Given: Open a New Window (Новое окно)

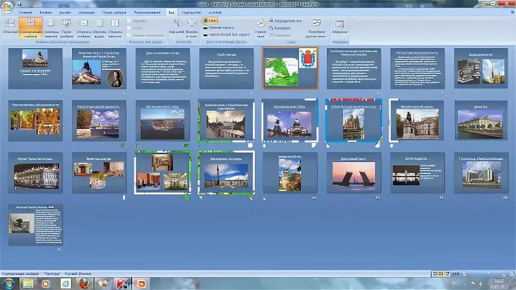Looking at the screenshot, I should (x=260, y=27).
